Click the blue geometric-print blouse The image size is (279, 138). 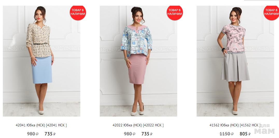click(x=137, y=41)
